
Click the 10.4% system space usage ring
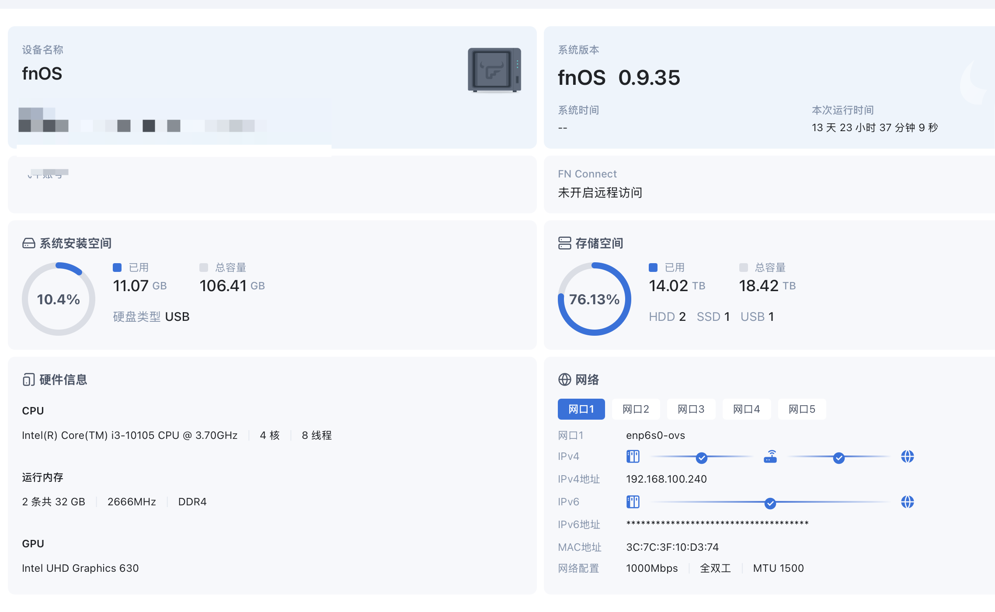59,299
